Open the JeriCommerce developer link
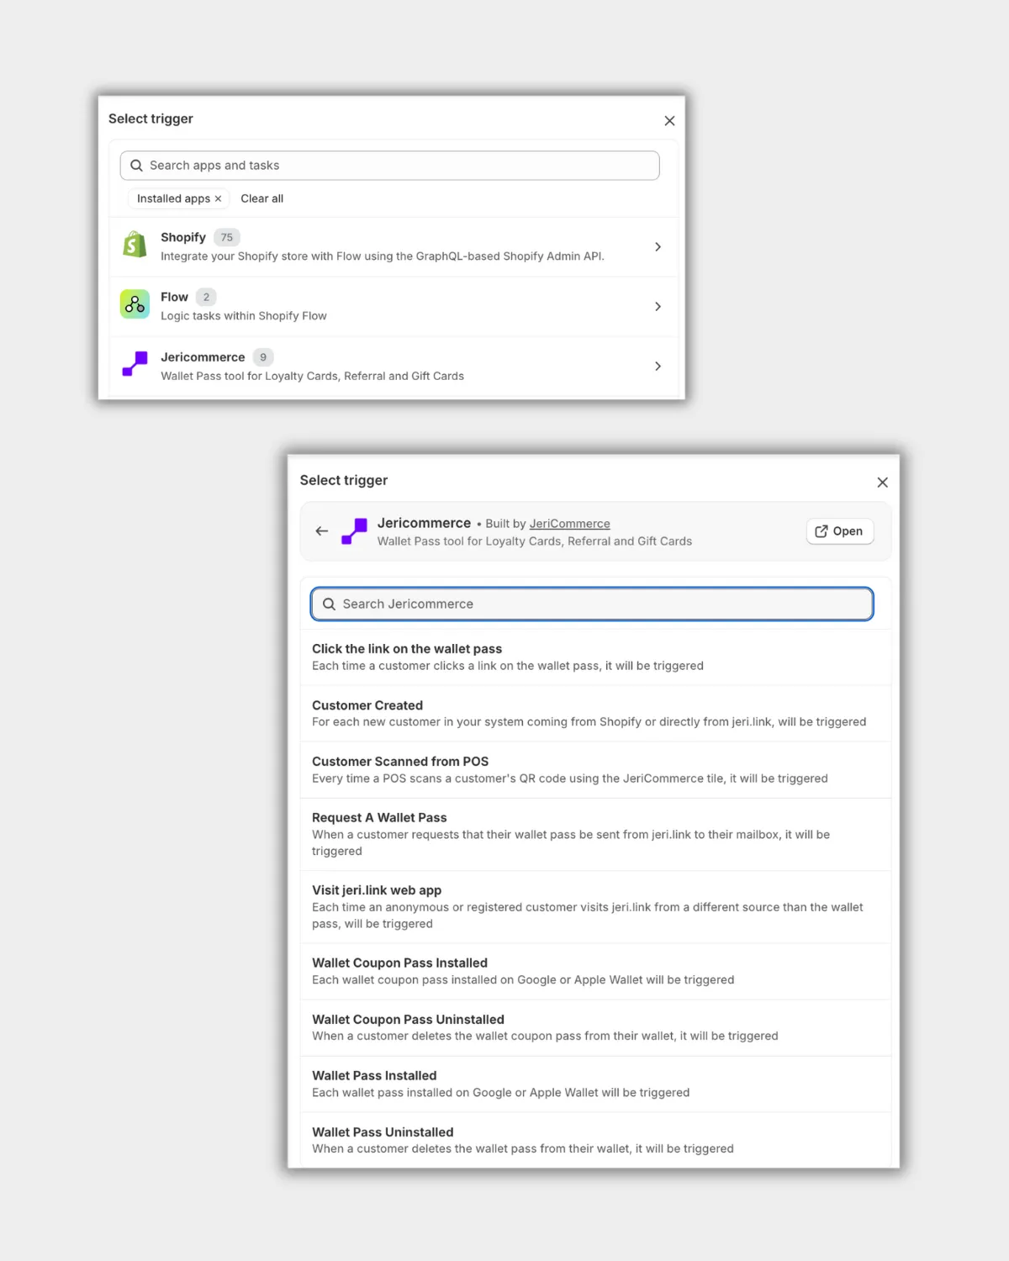The image size is (1009, 1261). click(x=569, y=524)
